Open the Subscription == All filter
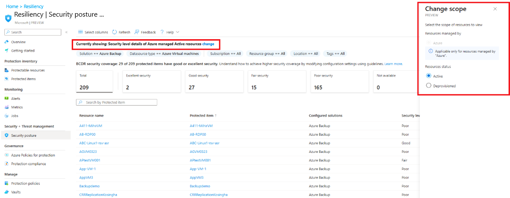Viewport: 510px width, 198px height. click(225, 54)
